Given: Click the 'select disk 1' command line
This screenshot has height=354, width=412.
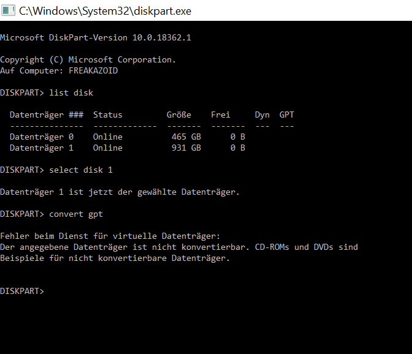Looking at the screenshot, I should click(x=56, y=170).
